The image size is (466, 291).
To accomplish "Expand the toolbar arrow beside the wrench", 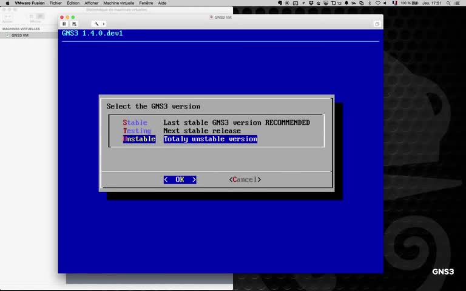I will click(104, 24).
